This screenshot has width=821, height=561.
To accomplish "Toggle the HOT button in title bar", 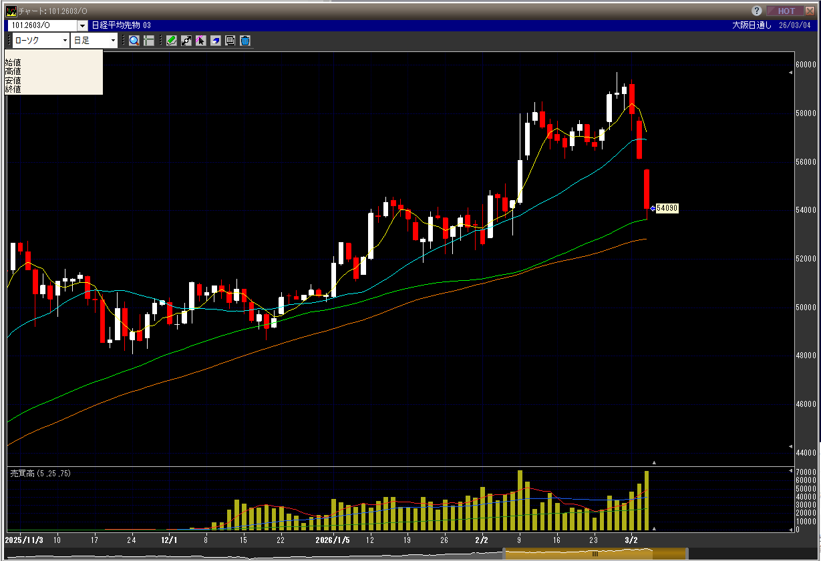I will coord(784,11).
